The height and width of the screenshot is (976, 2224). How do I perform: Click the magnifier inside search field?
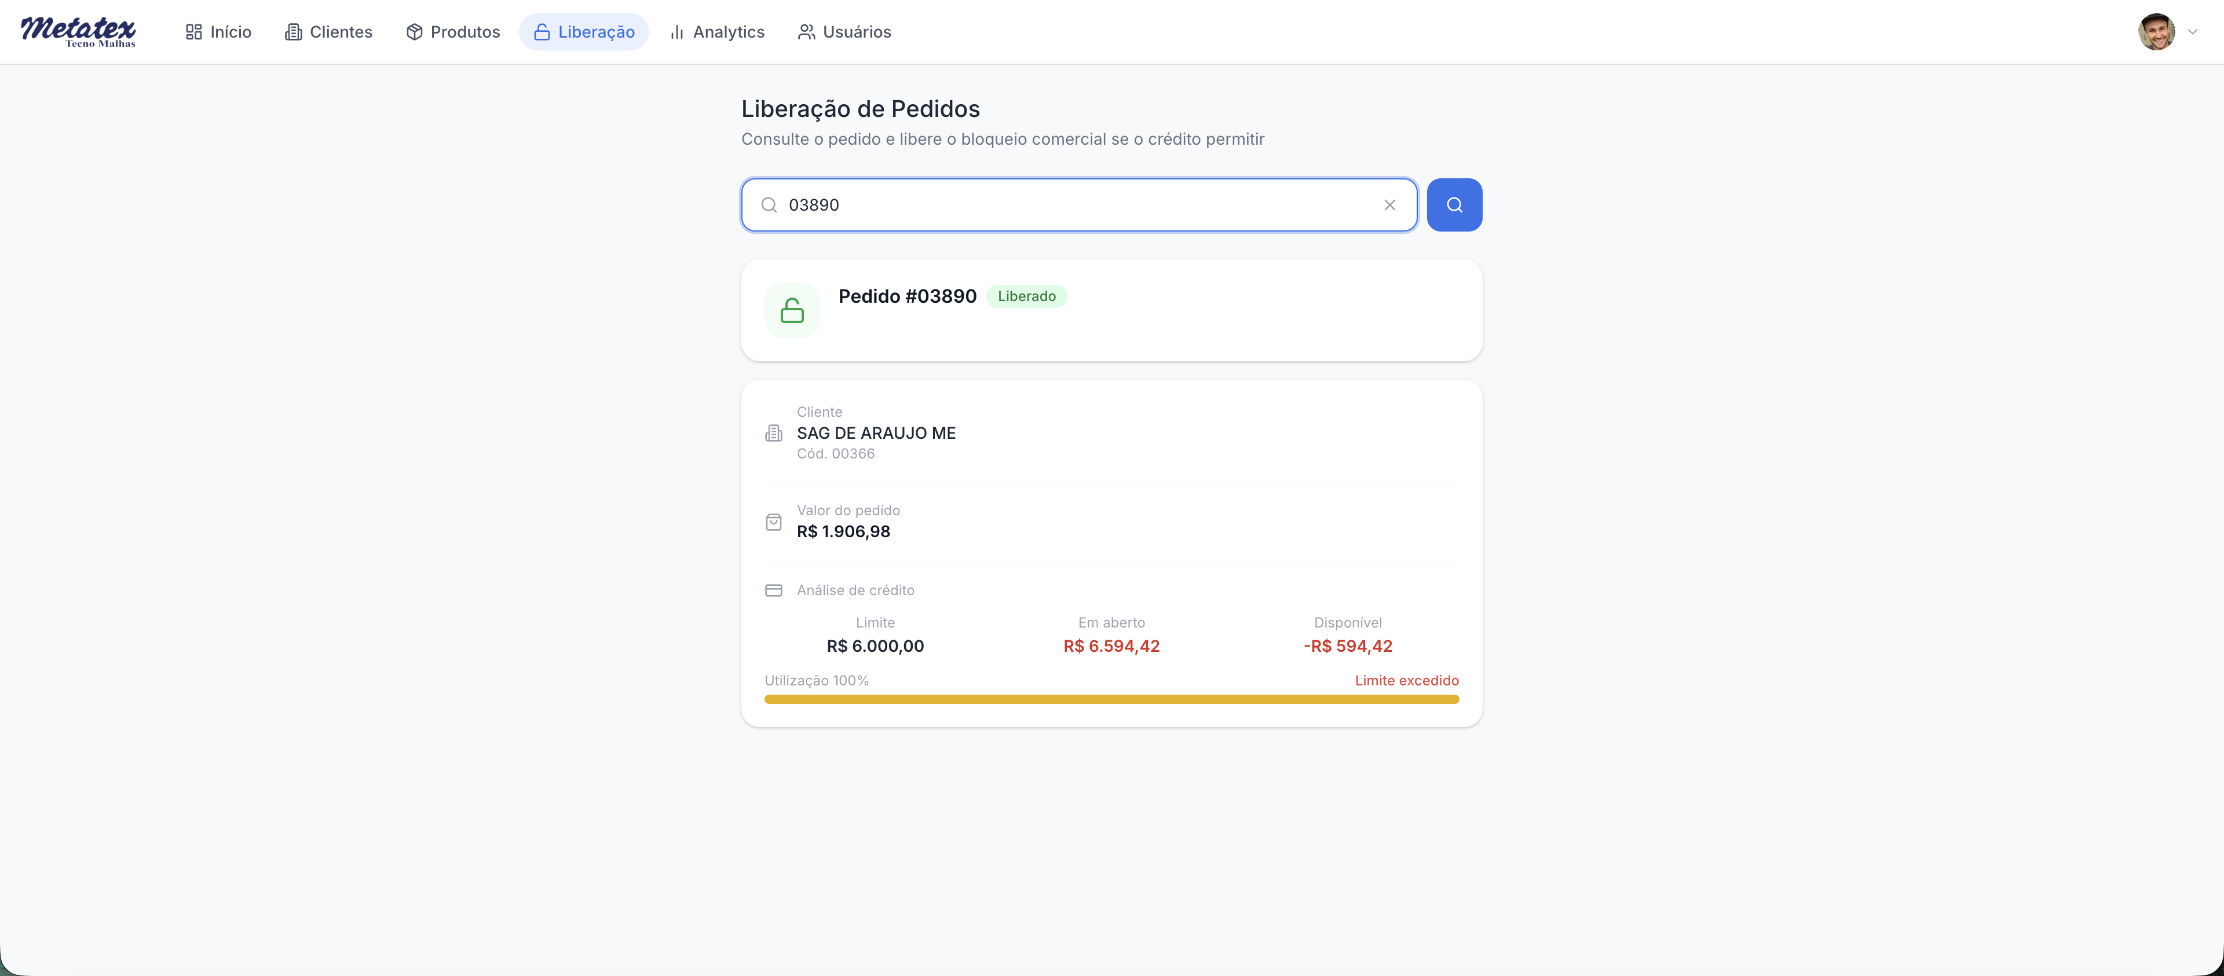(769, 206)
